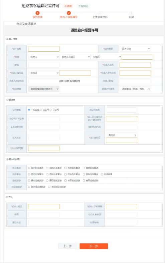Tick the 区域经营 checkbox
The image size is (165, 263).
102,174
